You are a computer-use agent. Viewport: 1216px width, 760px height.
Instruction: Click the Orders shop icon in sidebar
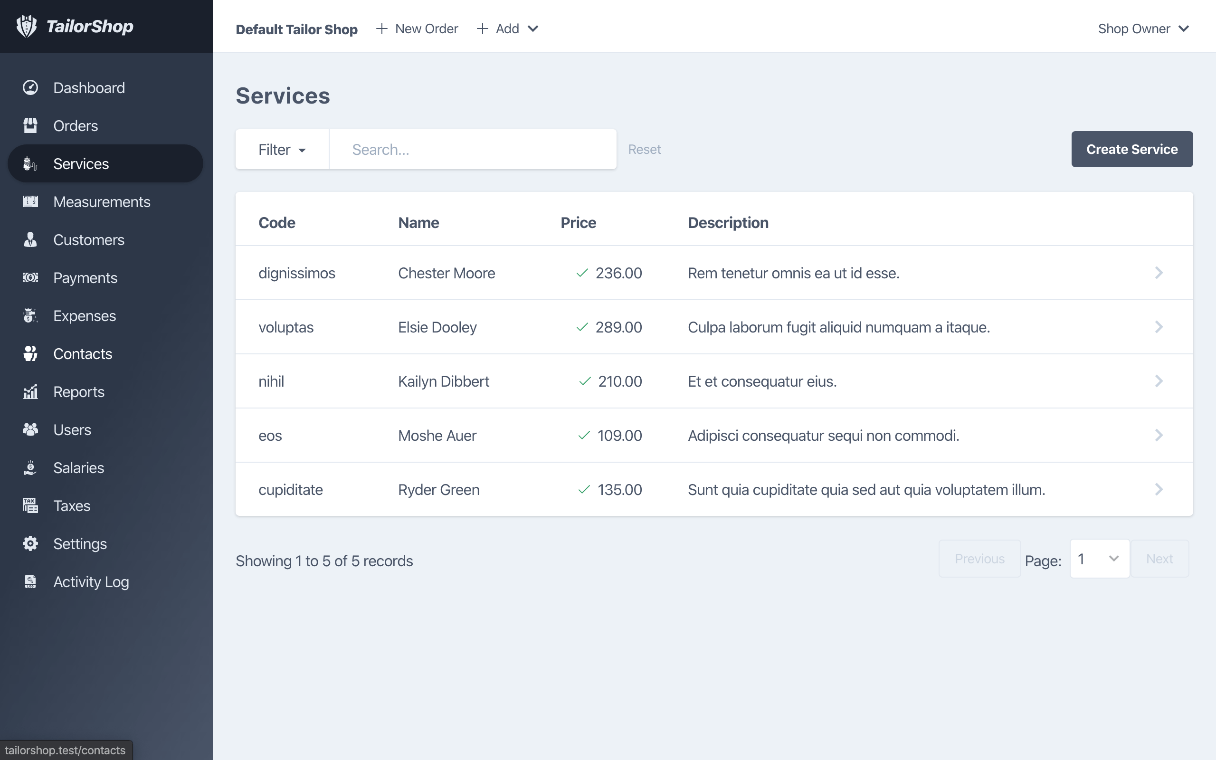point(30,126)
